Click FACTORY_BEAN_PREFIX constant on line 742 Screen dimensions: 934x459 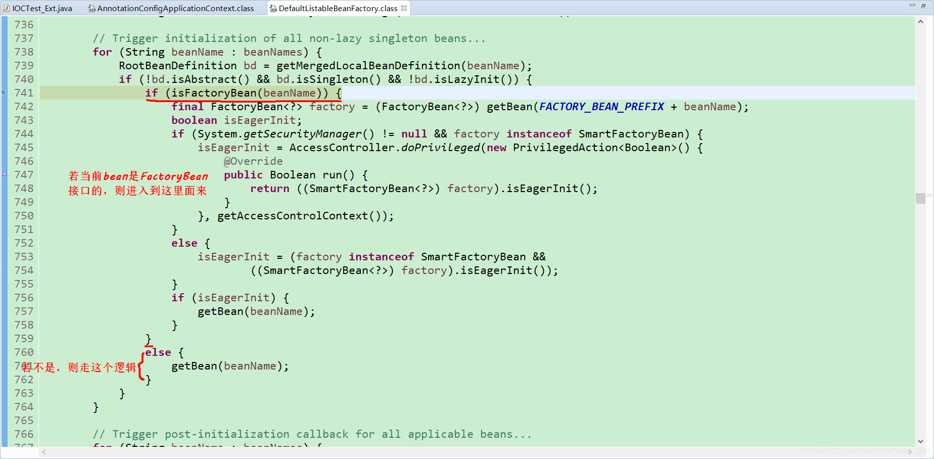coord(601,107)
